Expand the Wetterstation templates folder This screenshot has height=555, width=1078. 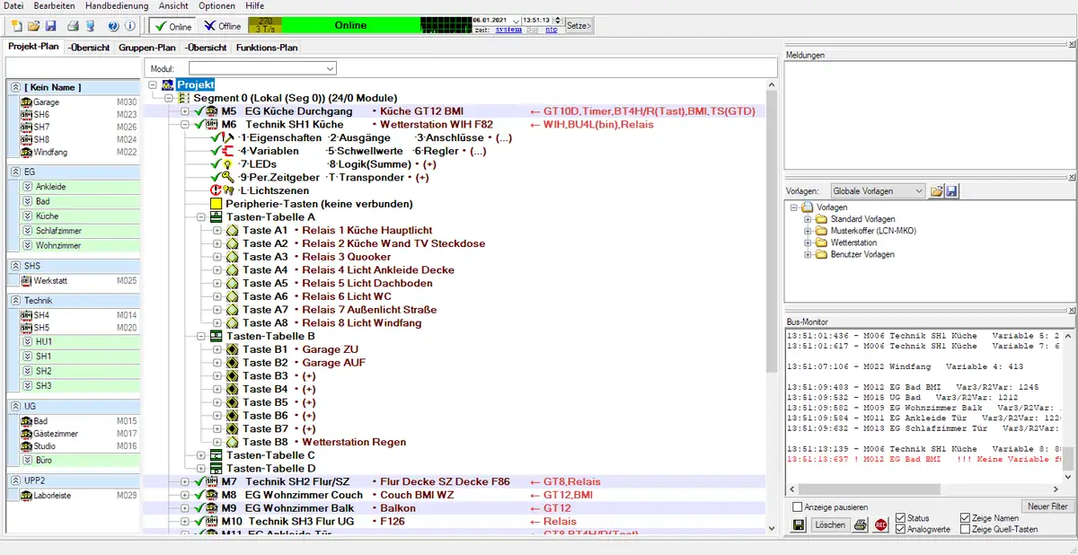[x=808, y=242]
